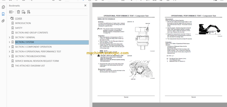Viewport: 227px width, 107px height.
Task: Add a new bookmark icon
Action: (x=23, y=12)
